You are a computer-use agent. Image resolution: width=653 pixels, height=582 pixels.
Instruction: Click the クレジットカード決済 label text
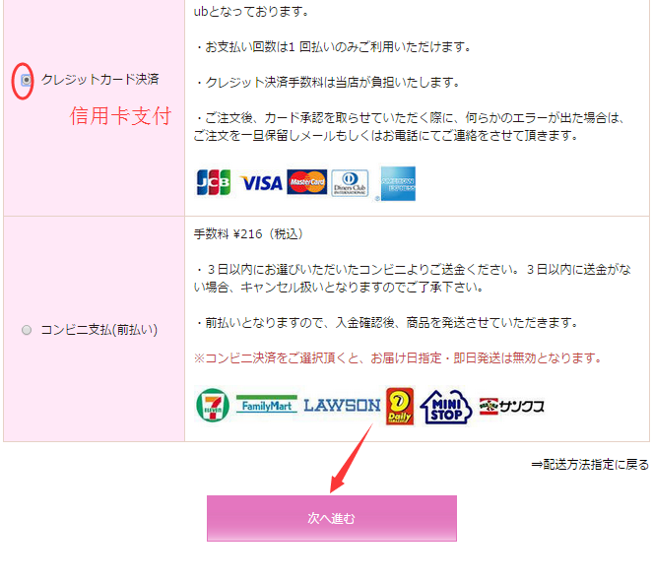point(99,79)
